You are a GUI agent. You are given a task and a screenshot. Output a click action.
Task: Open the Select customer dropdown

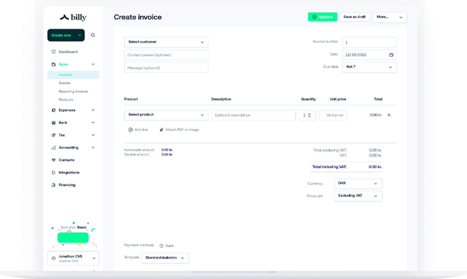pos(166,42)
